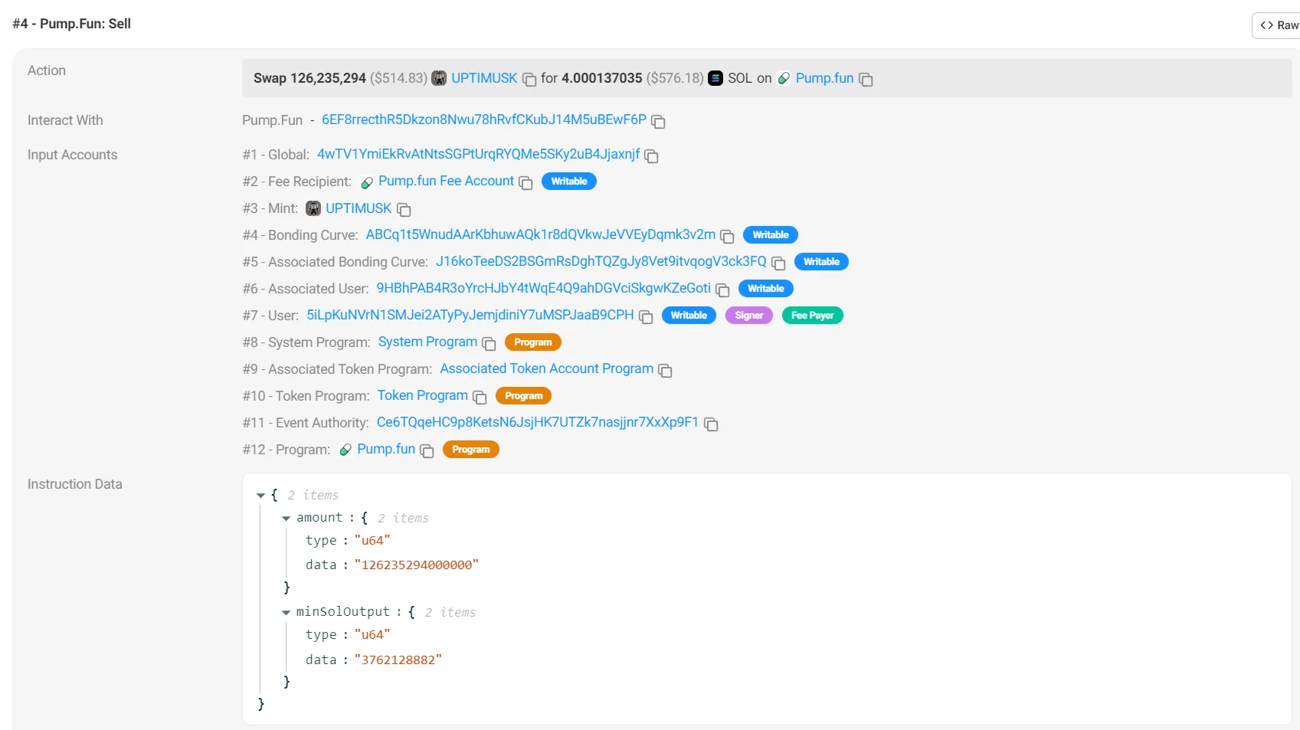Copy the Mint UPTIMUSK address

404,210
